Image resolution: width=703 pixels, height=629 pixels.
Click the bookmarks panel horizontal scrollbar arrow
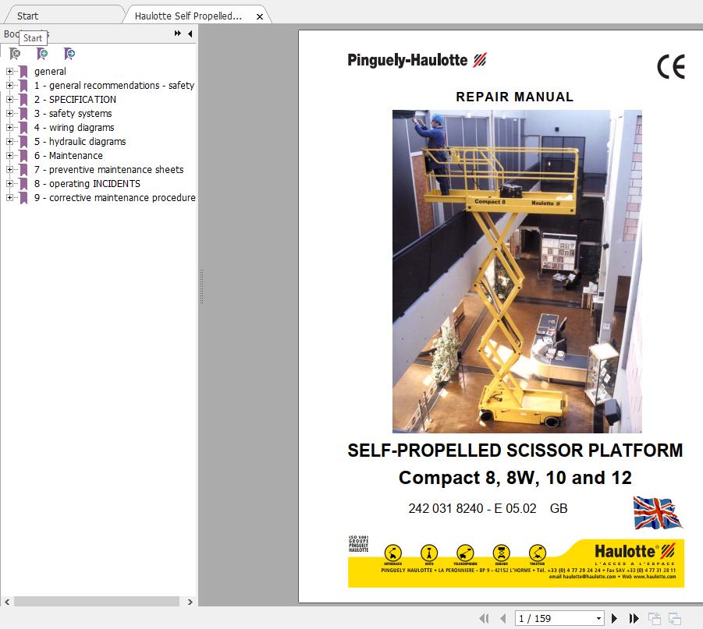click(6, 602)
